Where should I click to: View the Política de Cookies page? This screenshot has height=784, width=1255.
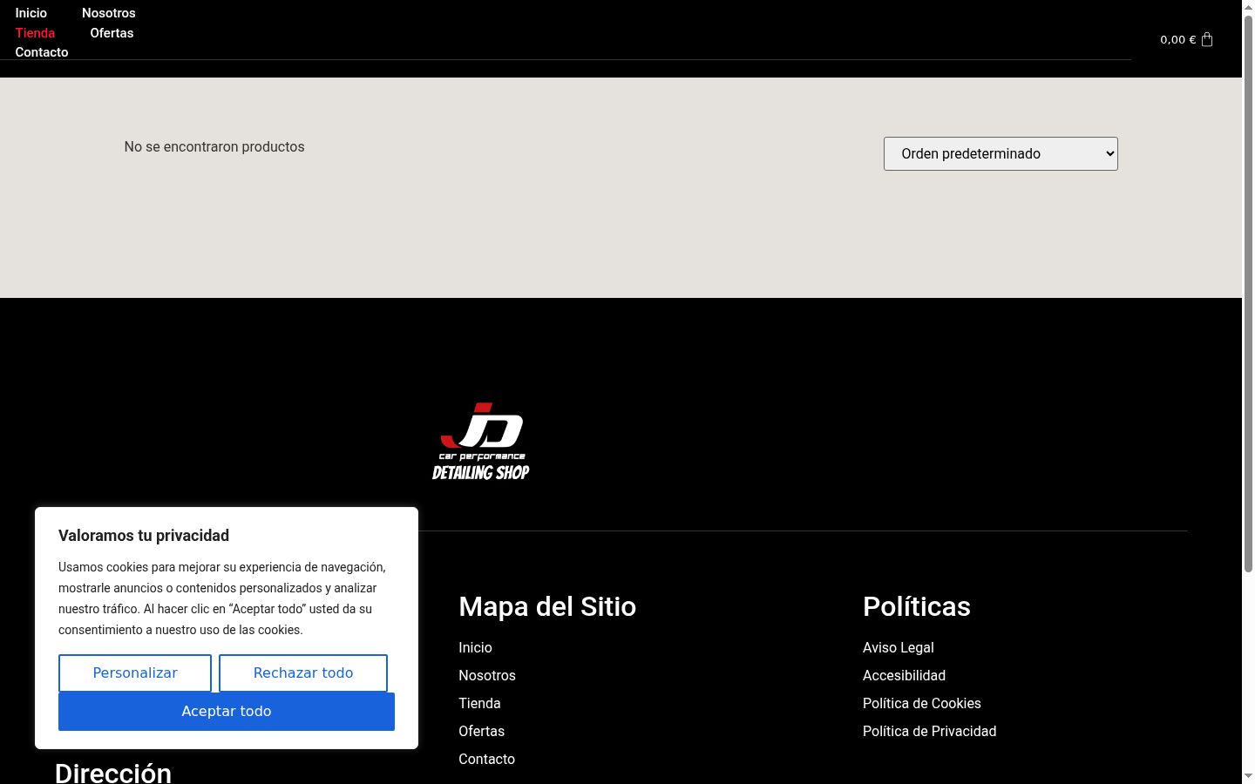tap(922, 703)
